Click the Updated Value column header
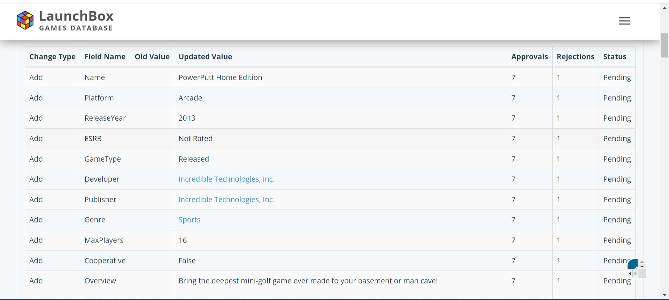 (x=340, y=57)
